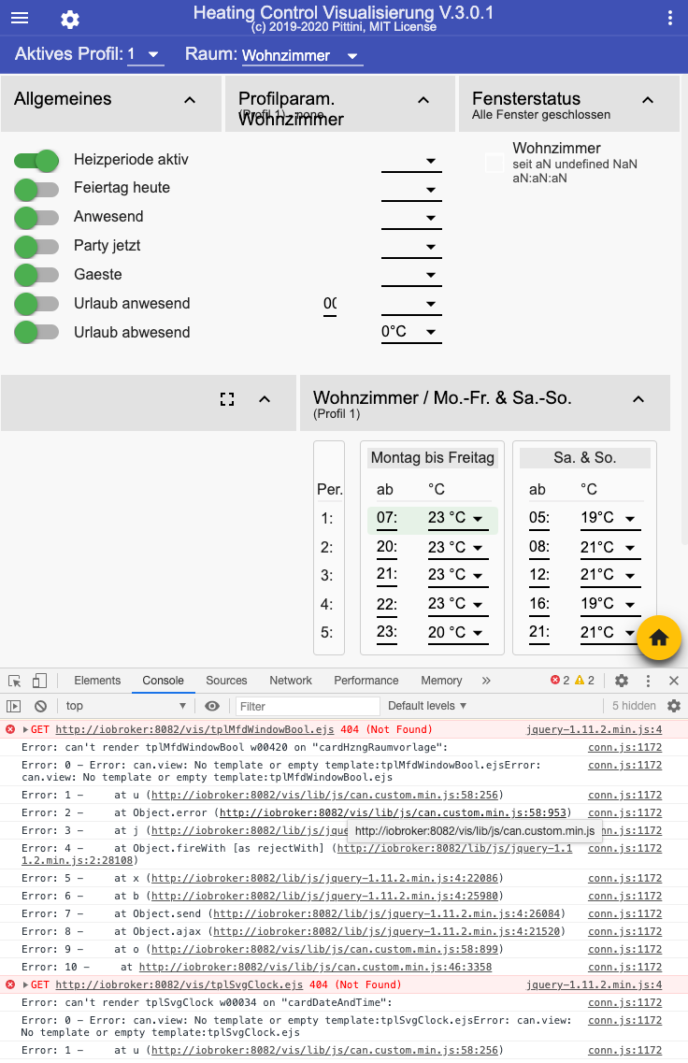This screenshot has height=1063, width=688.
Task: Click the fullscreen icon on empty card
Action: [x=227, y=399]
